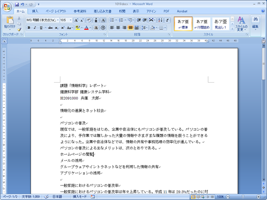
Task: Toggle italic formatting
Action: click(x=35, y=28)
